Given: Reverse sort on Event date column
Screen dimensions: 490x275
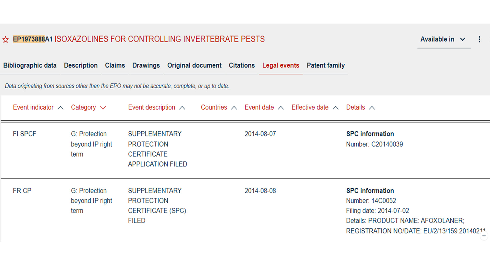Looking at the screenshot, I should (x=281, y=108).
